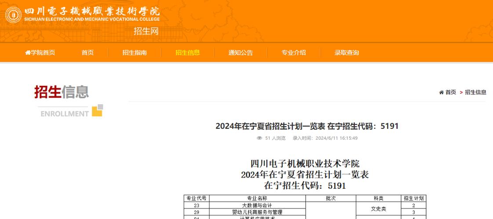493x219 pixels.
Task: Open the 学院首页 menu item
Action: (40, 53)
